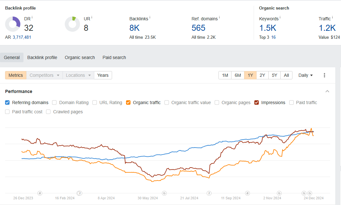Click the Years button
341x205 pixels.
[x=103, y=75]
